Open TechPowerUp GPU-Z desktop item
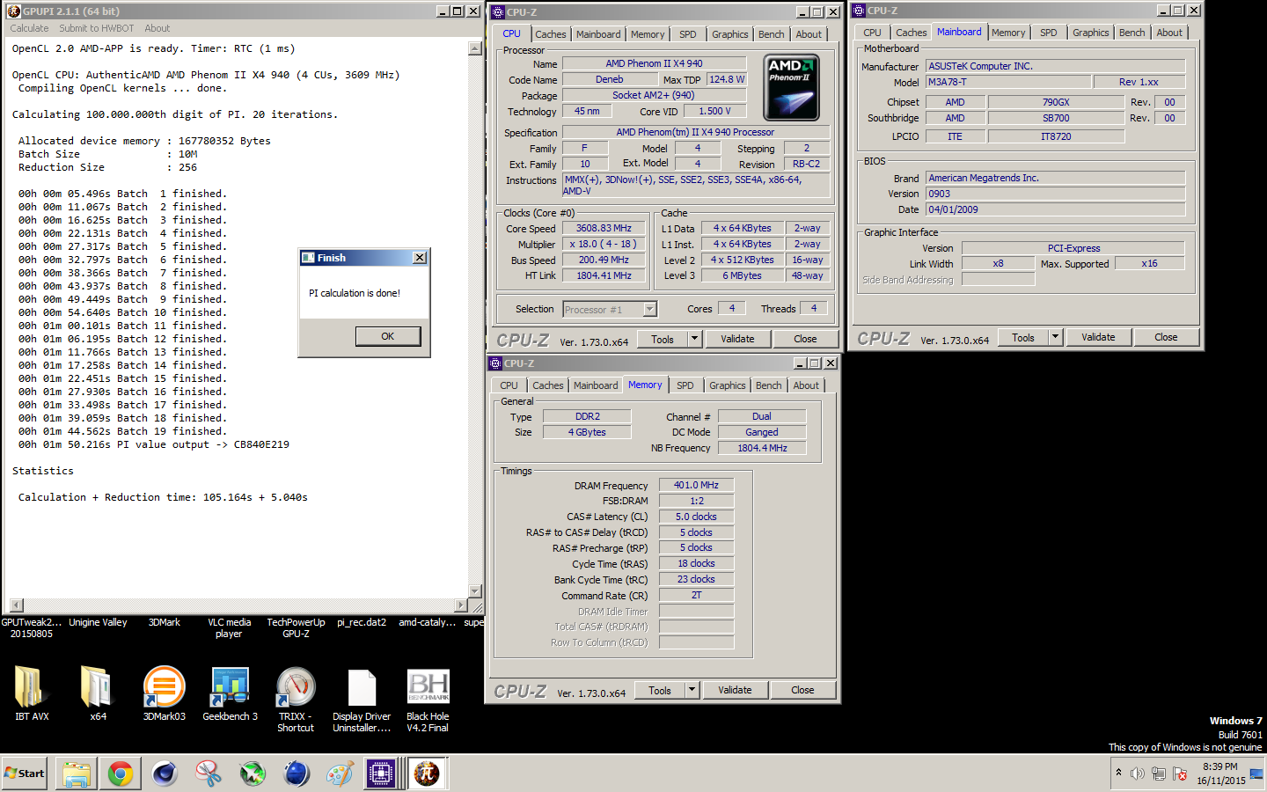This screenshot has height=792, width=1267. 296,627
